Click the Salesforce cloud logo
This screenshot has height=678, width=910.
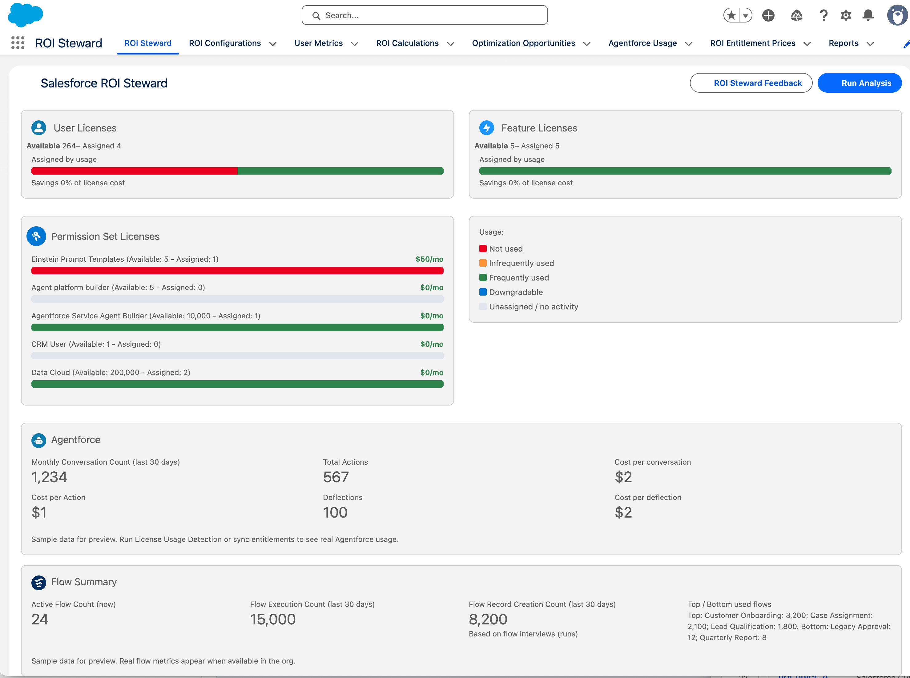pyautogui.click(x=26, y=15)
